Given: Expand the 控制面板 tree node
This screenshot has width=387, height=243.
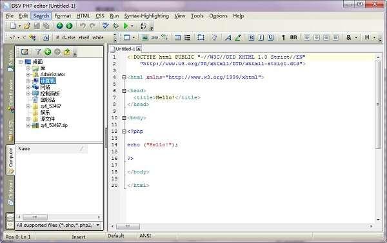Looking at the screenshot, I should pyautogui.click(x=28, y=93).
